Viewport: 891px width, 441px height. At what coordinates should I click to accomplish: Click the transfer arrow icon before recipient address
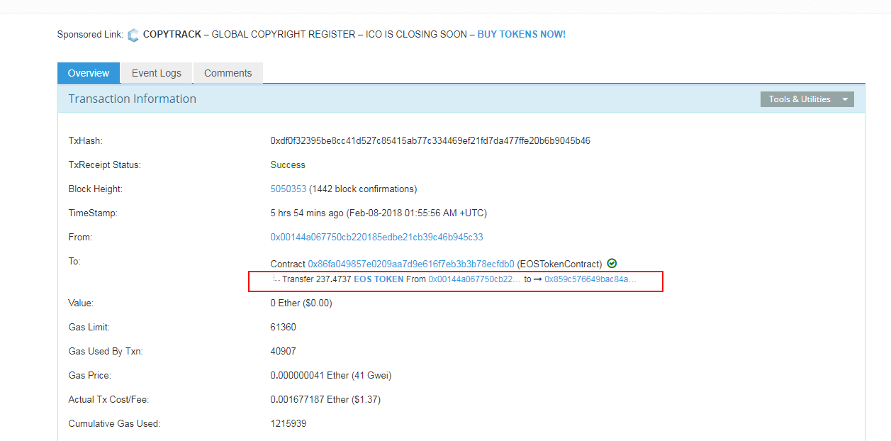[x=537, y=279]
